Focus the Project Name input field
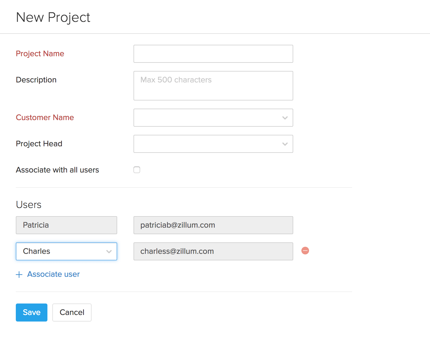The width and height of the screenshot is (430, 351). (x=213, y=54)
